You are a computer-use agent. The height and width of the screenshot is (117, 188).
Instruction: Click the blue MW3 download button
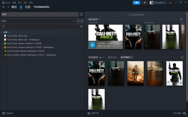[x=92, y=45]
